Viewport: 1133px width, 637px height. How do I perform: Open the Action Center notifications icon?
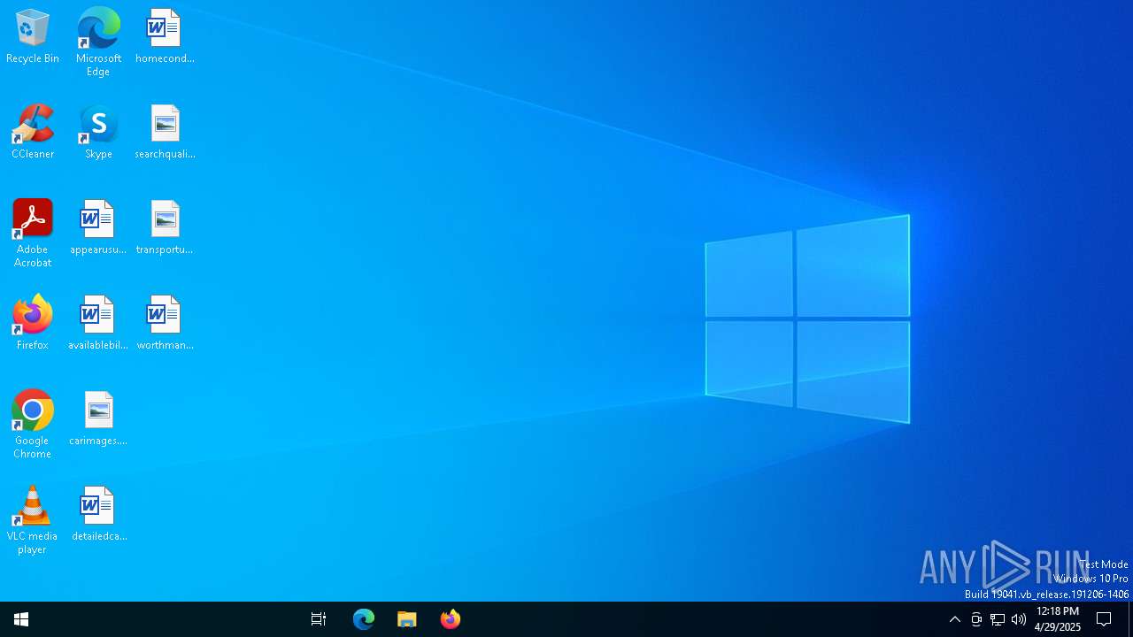tap(1104, 619)
